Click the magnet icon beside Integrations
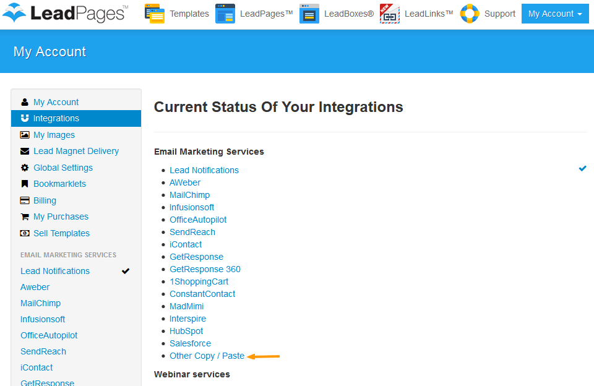The height and width of the screenshot is (386, 594). pyautogui.click(x=25, y=118)
